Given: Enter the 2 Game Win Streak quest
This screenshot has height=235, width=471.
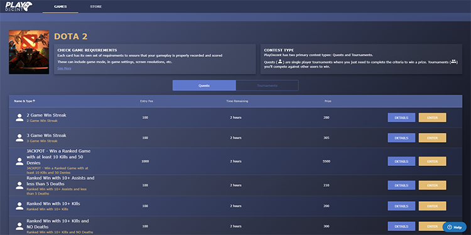Looking at the screenshot, I should pyautogui.click(x=432, y=118).
